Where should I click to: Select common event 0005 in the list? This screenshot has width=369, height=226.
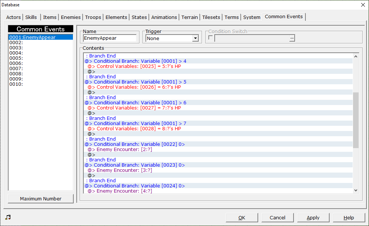(x=41, y=58)
